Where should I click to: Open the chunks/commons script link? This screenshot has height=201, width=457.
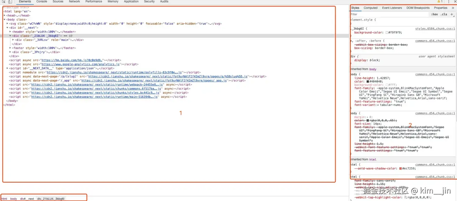[97, 89]
